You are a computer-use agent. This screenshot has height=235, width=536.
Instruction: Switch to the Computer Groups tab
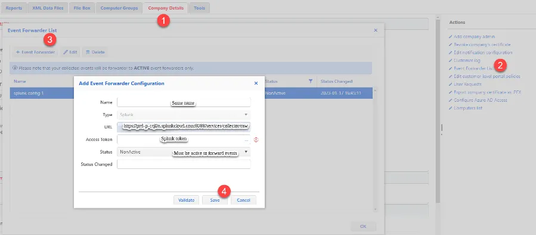(x=119, y=8)
